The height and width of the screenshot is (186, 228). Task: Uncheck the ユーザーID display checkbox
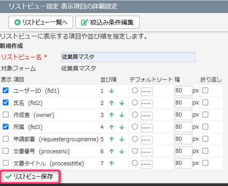(x=5, y=91)
